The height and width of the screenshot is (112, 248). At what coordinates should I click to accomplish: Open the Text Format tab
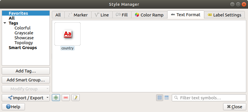point(186,15)
